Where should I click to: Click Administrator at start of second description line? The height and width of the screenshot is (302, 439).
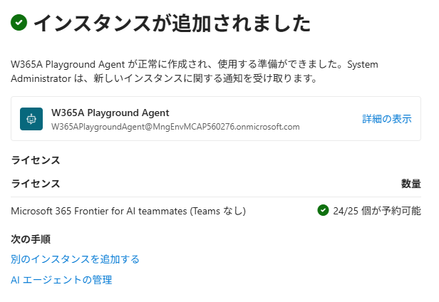click(x=41, y=78)
